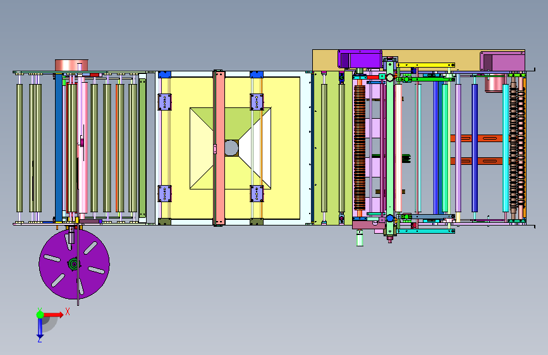Select the salmon vertical crossbar over the hopper
548x355 pixels.
coord(219,148)
